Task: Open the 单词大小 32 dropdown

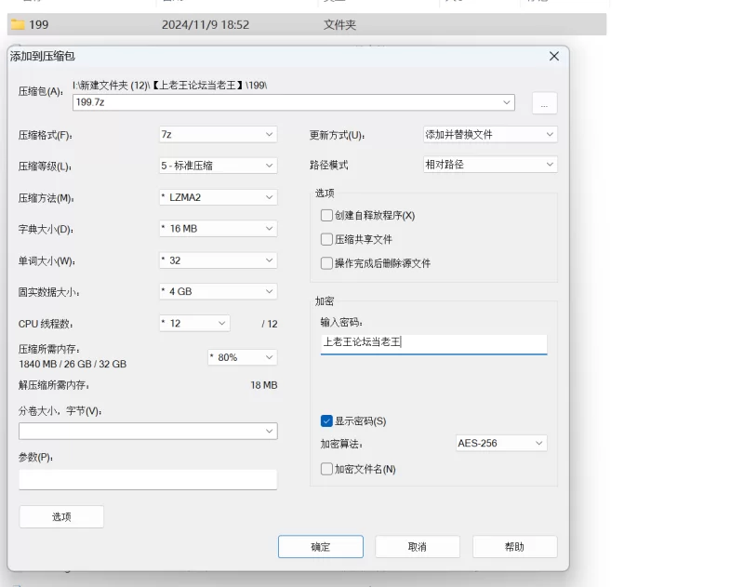Action: 218,260
